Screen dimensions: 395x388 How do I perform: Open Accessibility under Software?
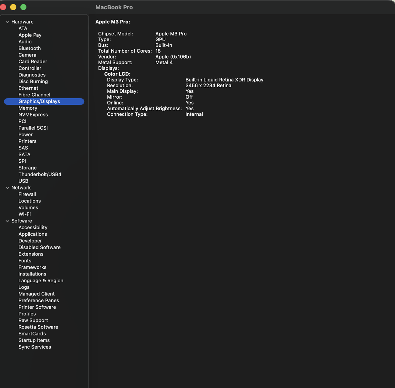point(33,228)
